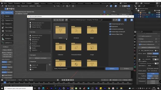
Task: Toggle the collection instances checkbox
Action: point(110,32)
